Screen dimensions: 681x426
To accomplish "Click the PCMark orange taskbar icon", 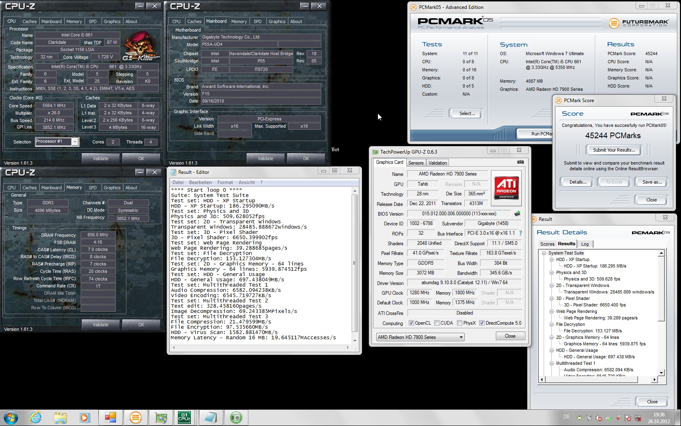I will [x=135, y=417].
